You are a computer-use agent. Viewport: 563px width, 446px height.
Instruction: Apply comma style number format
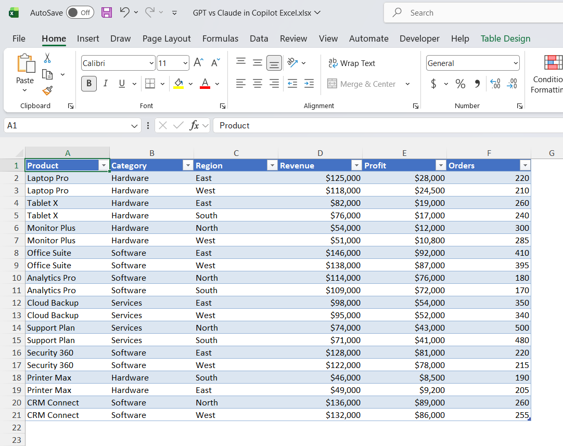pos(477,84)
